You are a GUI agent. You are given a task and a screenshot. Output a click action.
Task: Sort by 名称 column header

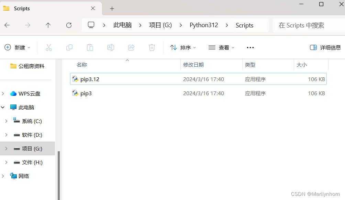pos(82,65)
